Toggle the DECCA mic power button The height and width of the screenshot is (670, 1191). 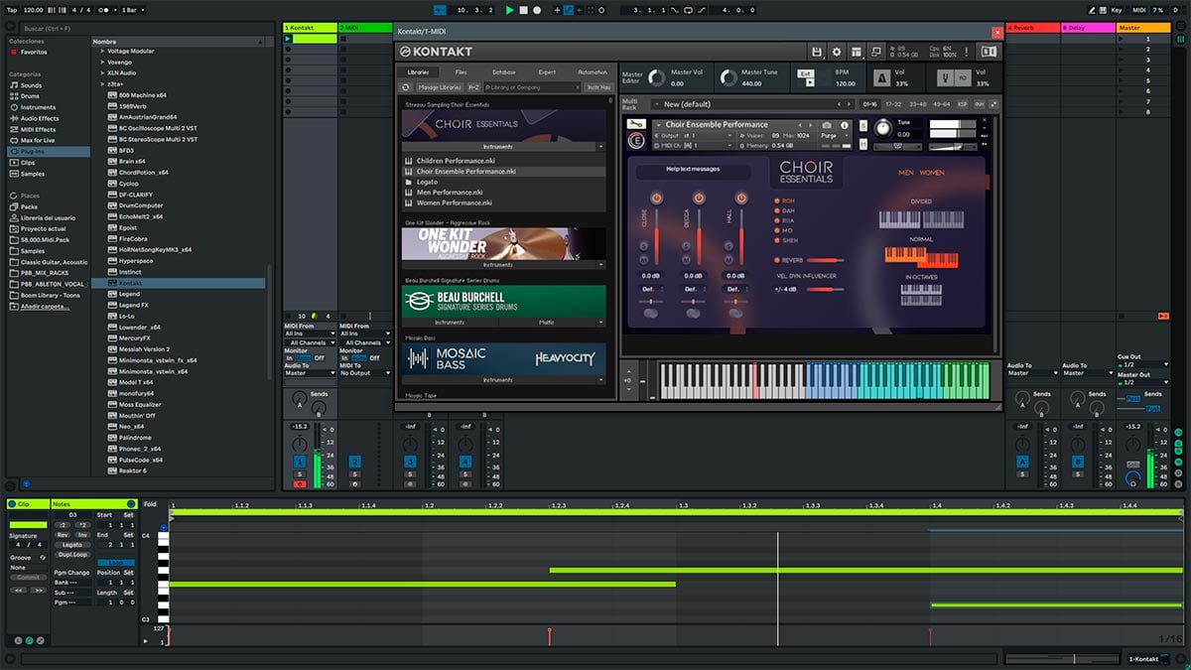[697, 199]
